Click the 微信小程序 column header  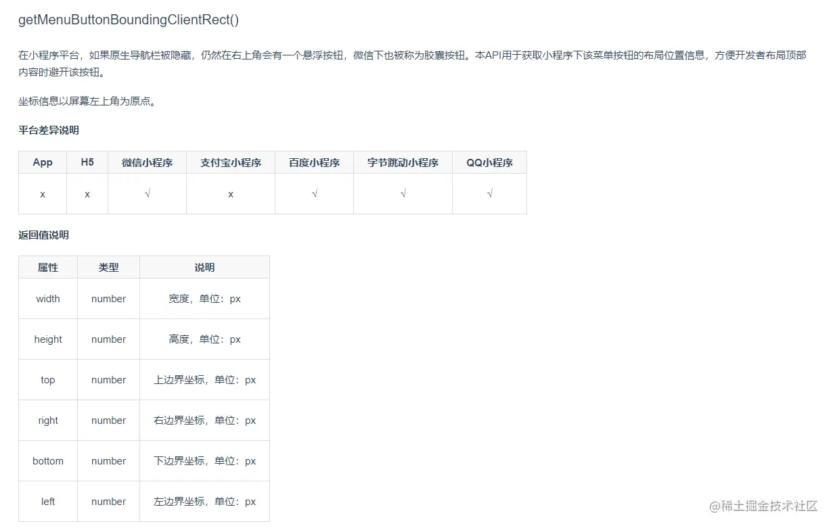click(x=148, y=162)
